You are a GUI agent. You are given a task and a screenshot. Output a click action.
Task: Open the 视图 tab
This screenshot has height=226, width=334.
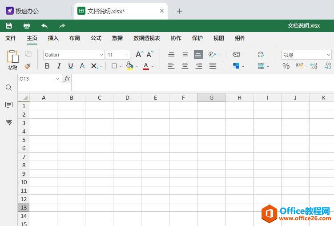pyautogui.click(x=219, y=38)
